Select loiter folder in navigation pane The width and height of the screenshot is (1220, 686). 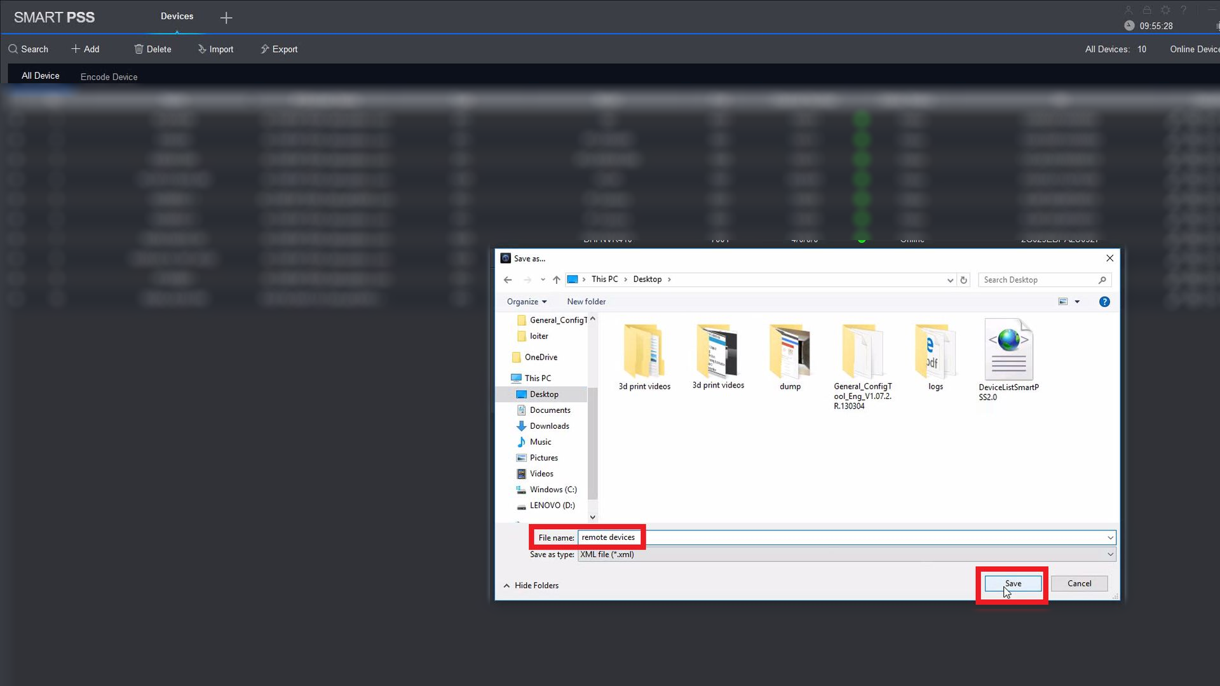click(x=532, y=336)
